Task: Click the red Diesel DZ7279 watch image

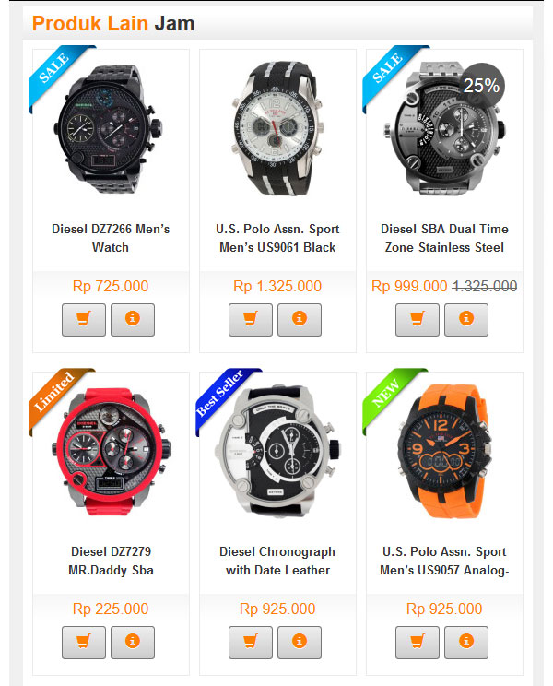Action: tap(111, 451)
